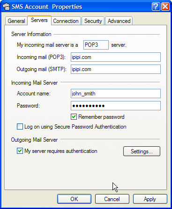This screenshot has height=209, width=172.
Task: Click the Apply button
Action: click(x=150, y=199)
